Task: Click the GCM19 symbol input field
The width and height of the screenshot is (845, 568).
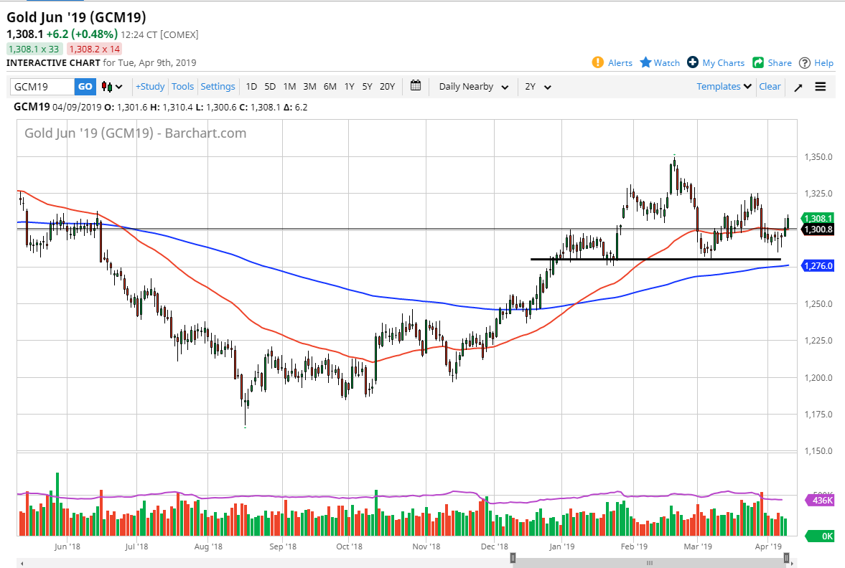Action: coord(42,87)
